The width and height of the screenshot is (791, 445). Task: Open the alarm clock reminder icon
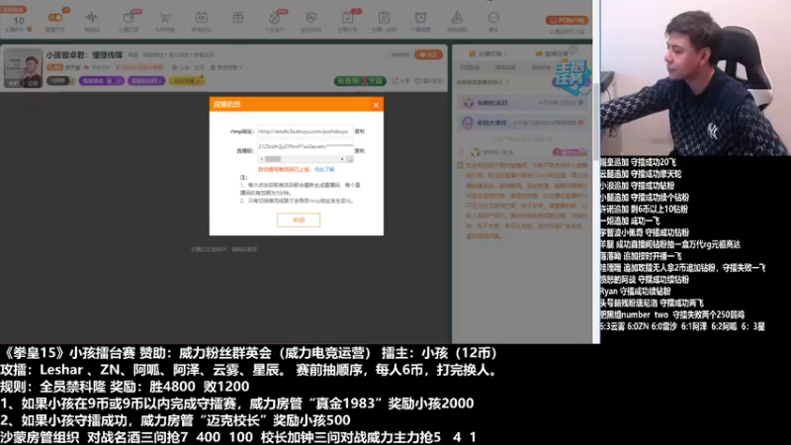coord(420,18)
